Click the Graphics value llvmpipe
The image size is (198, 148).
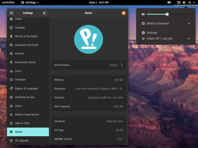pyautogui.click(x=105, y=97)
